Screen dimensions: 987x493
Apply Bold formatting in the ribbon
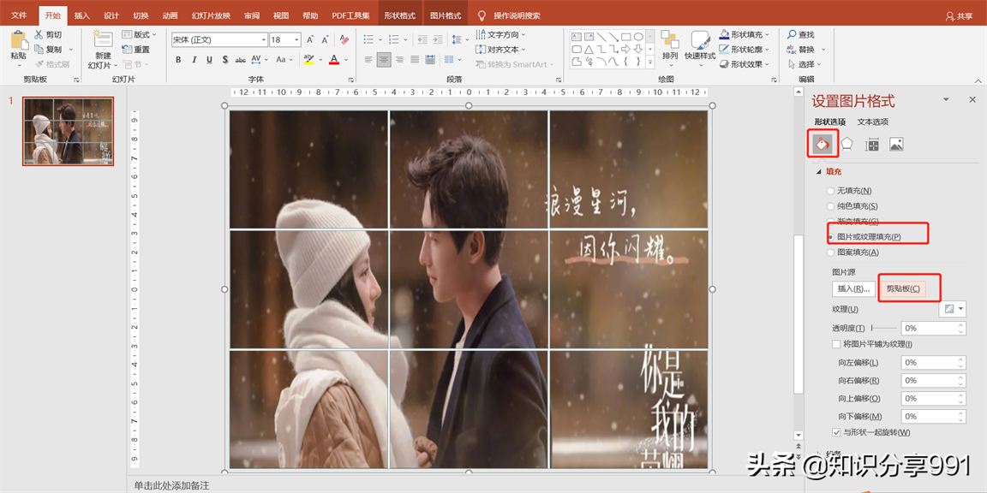pyautogui.click(x=178, y=60)
